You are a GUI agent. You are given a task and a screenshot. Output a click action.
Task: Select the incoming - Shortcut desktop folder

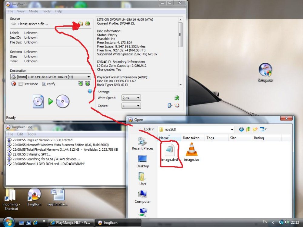[11, 199]
